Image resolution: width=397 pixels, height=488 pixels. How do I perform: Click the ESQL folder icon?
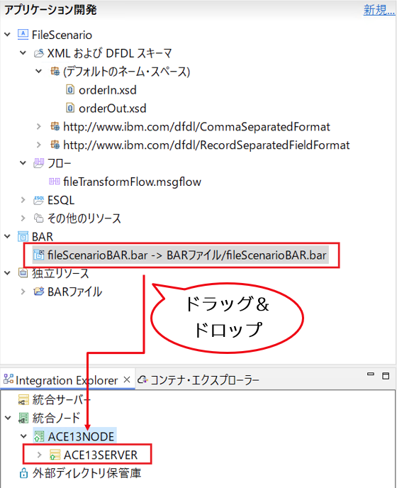[x=38, y=200]
